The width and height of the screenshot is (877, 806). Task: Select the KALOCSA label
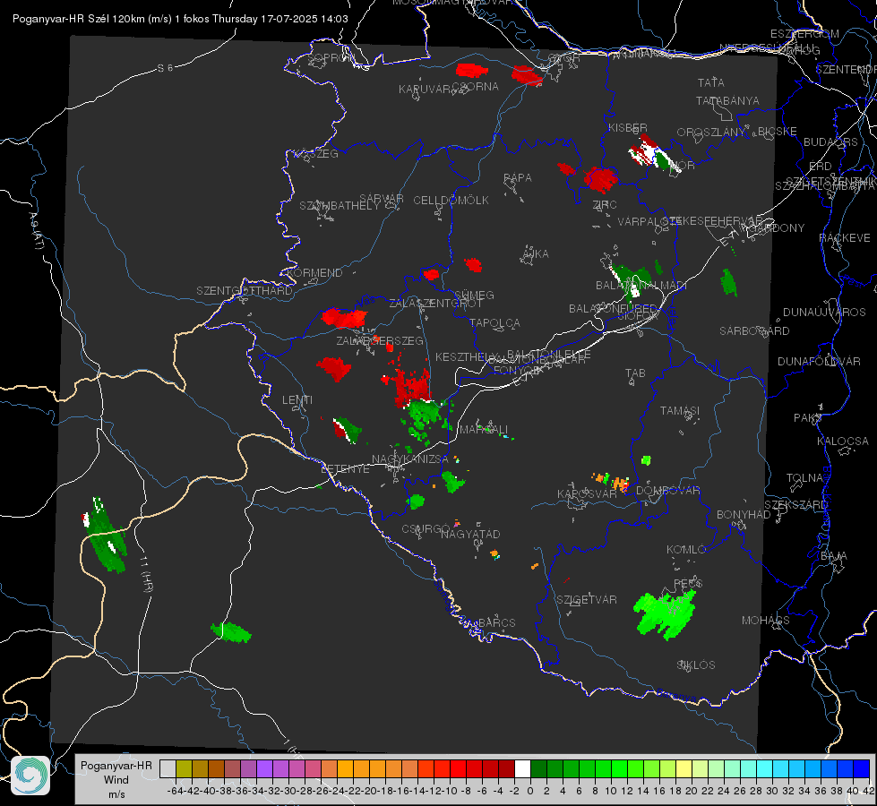843,442
